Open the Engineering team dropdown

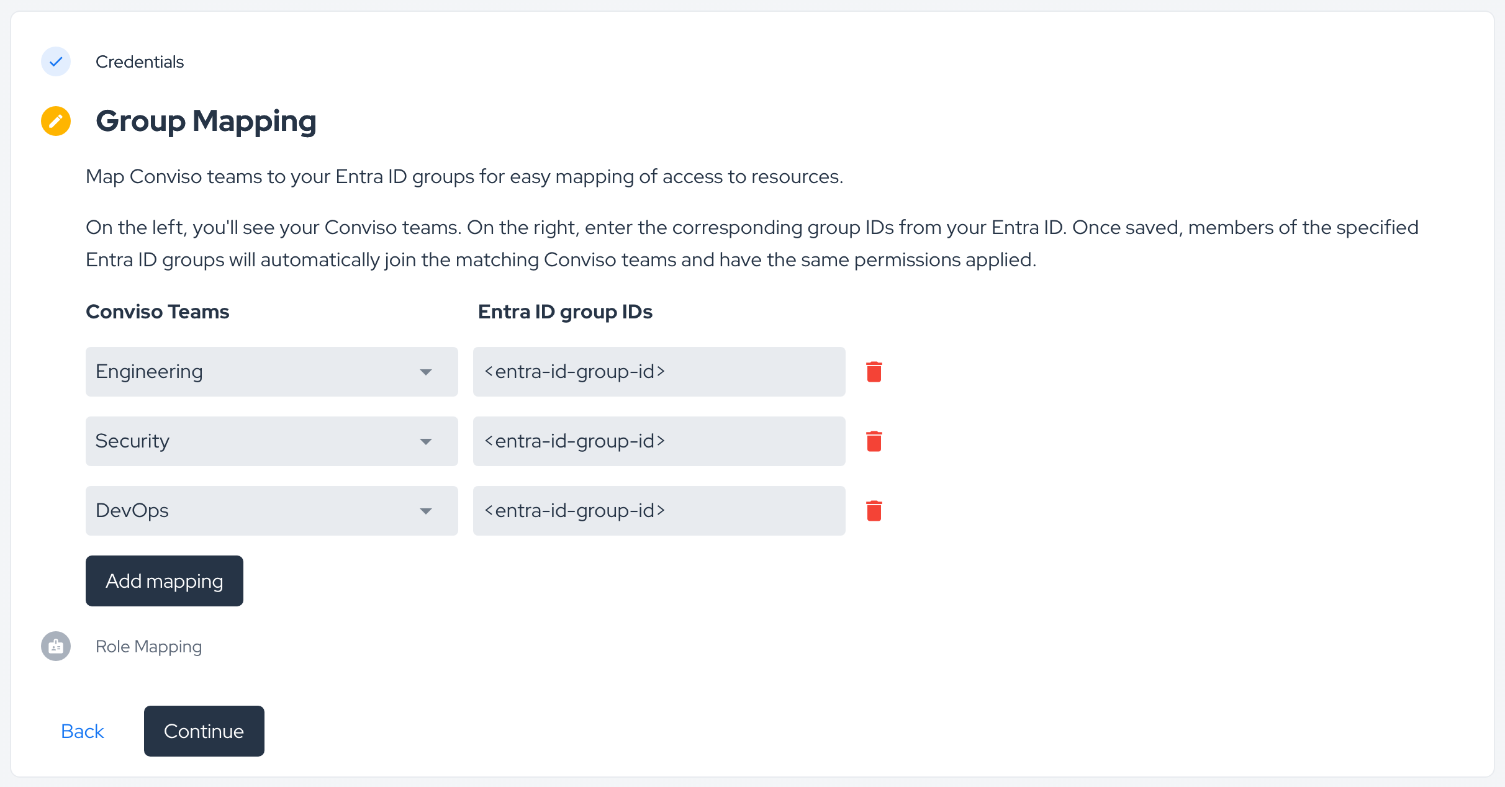(272, 372)
